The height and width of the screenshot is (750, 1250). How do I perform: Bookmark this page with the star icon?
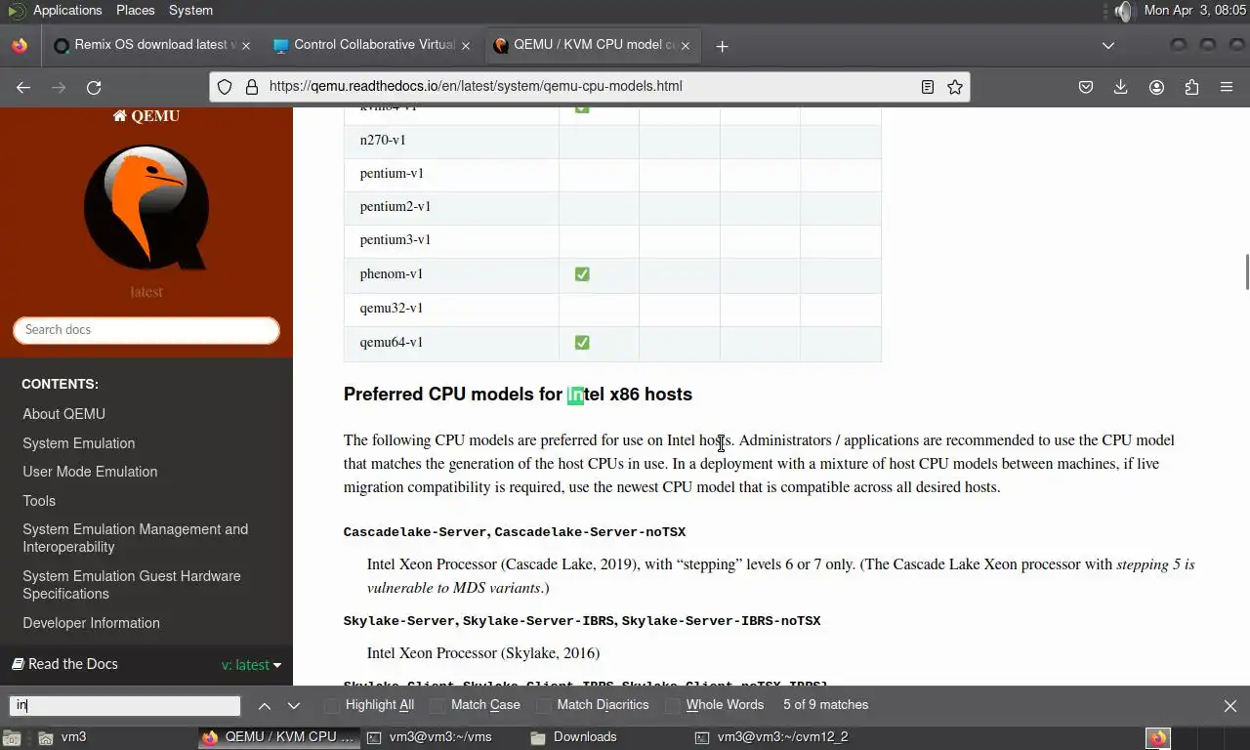pos(955,87)
